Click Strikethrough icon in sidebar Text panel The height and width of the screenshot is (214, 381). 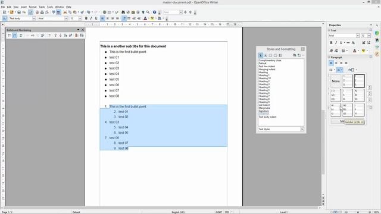click(x=348, y=43)
